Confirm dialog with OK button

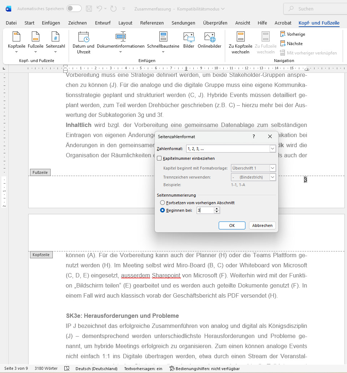232,225
